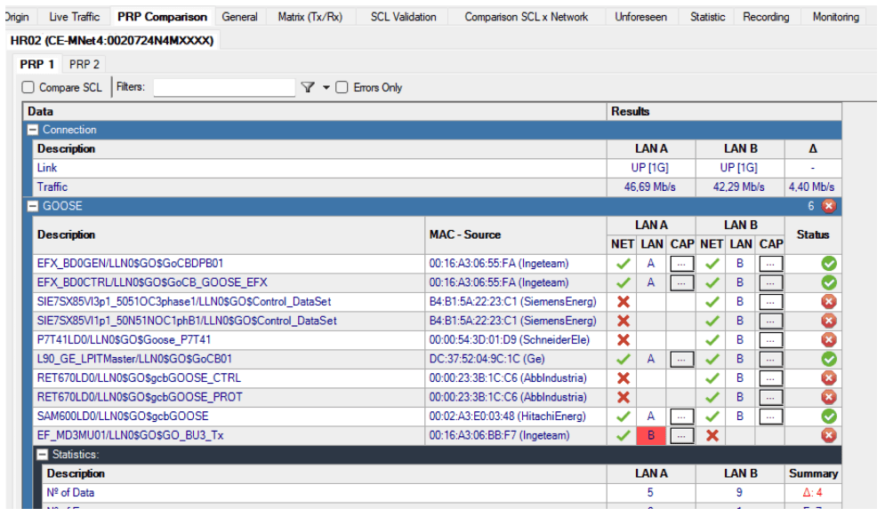885x516 pixels.
Task: Collapse the Connection section
Action: [34, 130]
